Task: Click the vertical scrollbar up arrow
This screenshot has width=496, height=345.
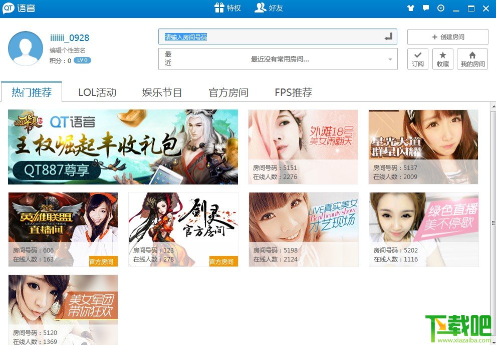Action: pos(493,107)
